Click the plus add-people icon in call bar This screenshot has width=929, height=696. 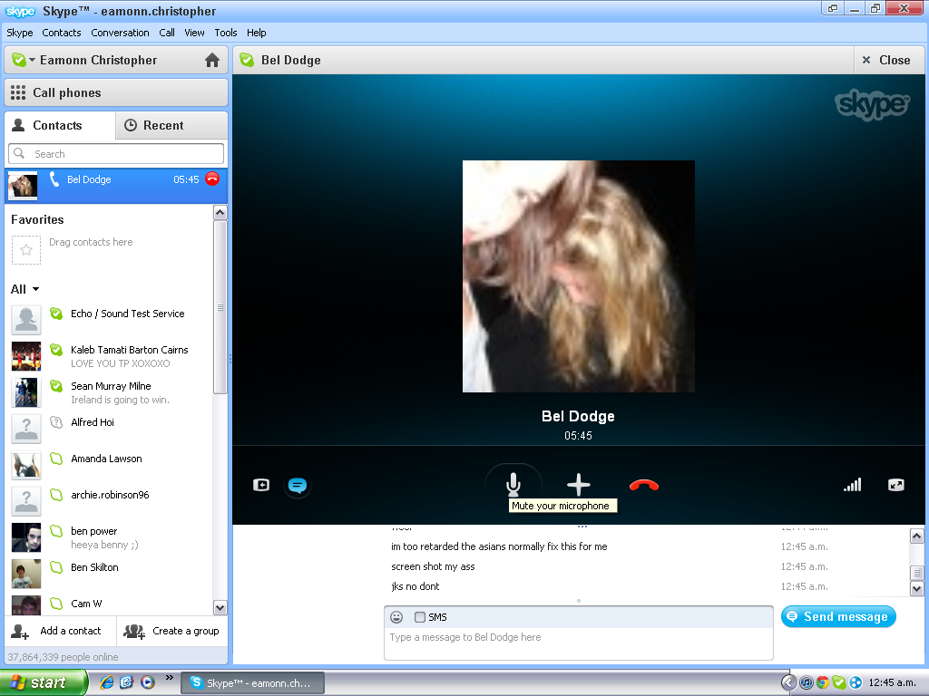(x=578, y=485)
